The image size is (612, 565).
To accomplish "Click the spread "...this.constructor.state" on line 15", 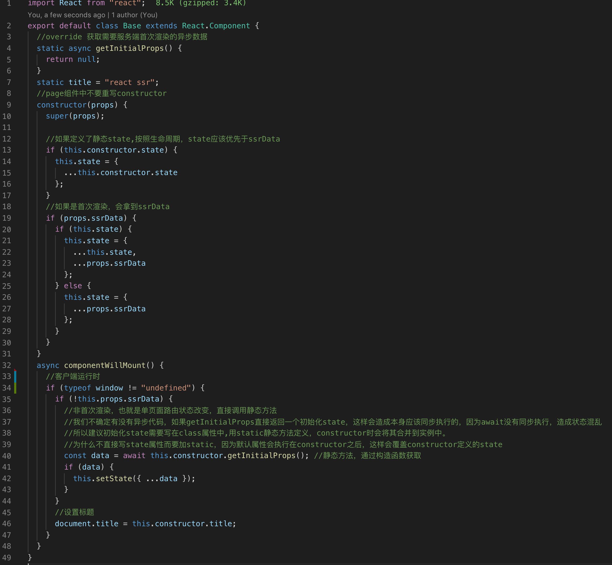I will pos(121,172).
